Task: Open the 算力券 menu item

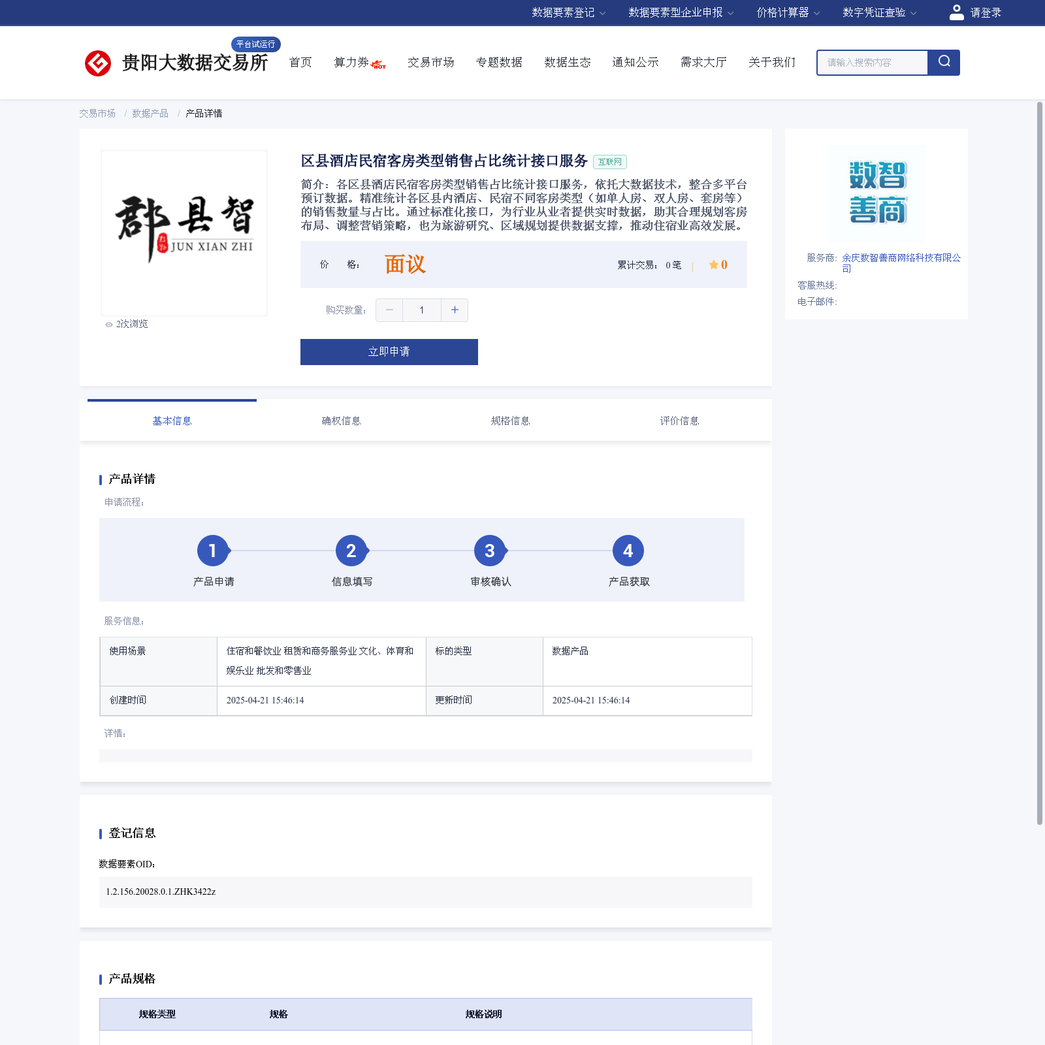Action: coord(351,62)
